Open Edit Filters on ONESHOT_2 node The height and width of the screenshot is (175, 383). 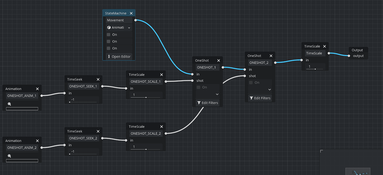coord(260,98)
